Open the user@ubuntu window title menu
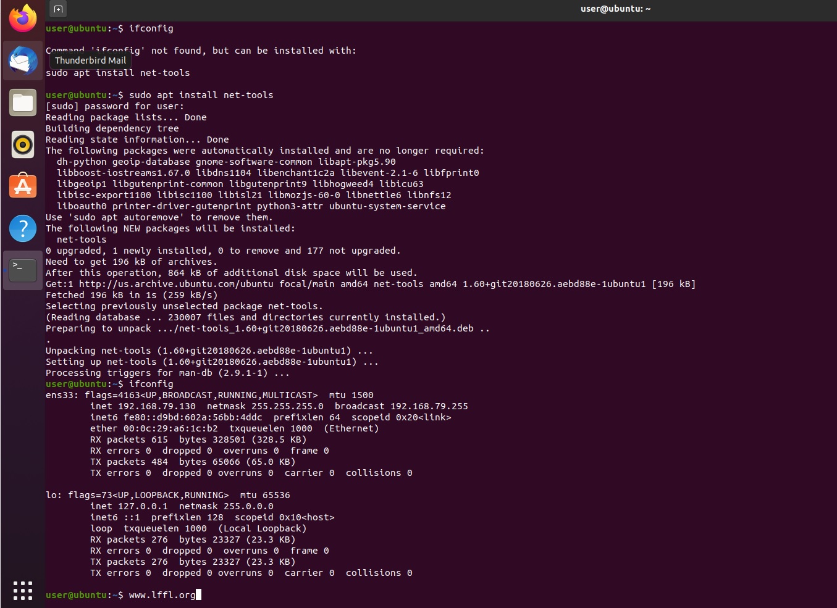Screen dimensions: 837x608 (615, 9)
